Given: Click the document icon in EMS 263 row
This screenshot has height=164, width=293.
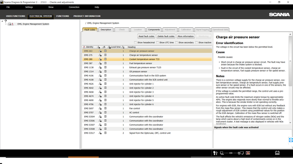Looking at the screenshot, I should (105, 51).
